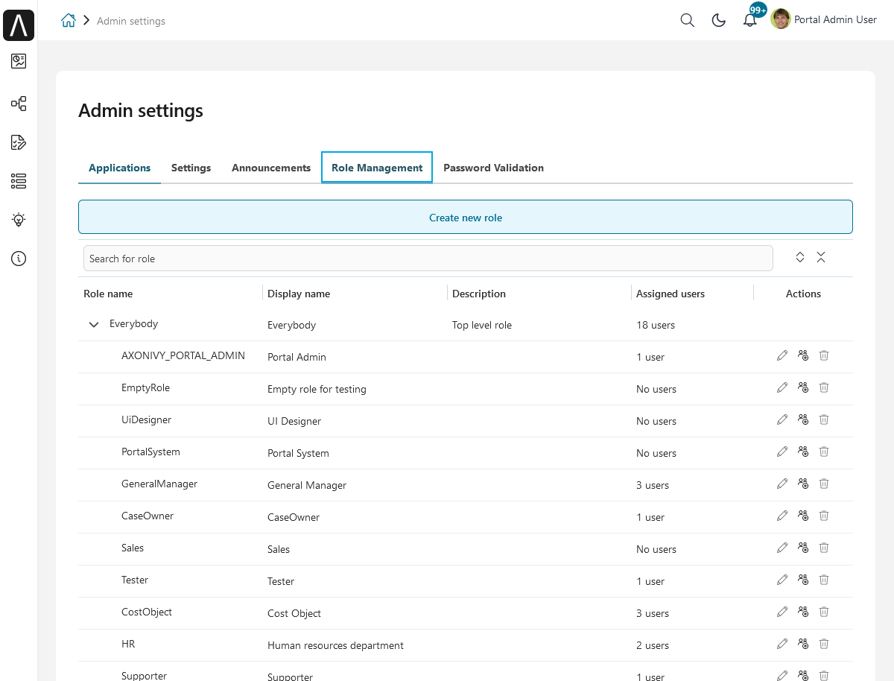The width and height of the screenshot is (894, 681).
Task: Click 'Empty role for testing' display name
Action: 317,389
